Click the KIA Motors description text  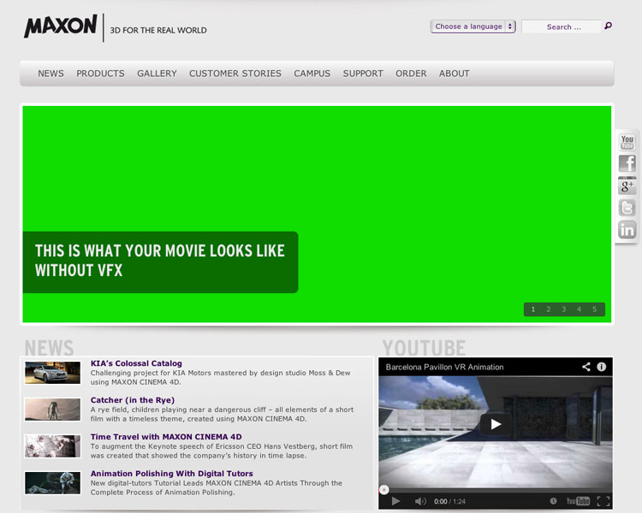[x=220, y=378]
